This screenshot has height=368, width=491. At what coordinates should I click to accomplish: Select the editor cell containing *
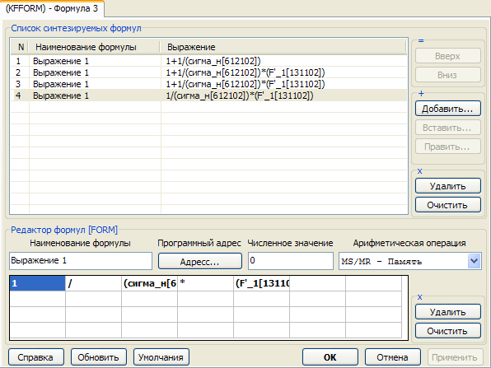coord(205,283)
